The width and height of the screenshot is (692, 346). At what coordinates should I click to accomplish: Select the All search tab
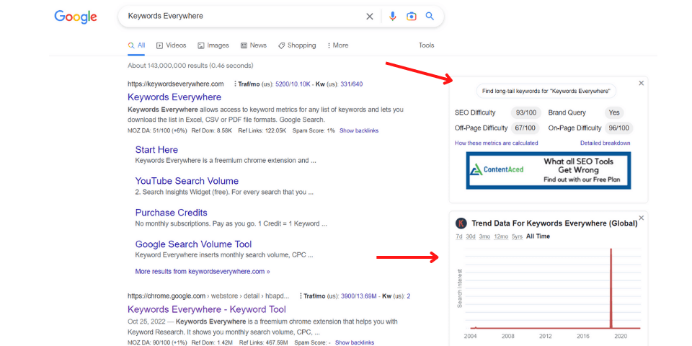click(136, 45)
